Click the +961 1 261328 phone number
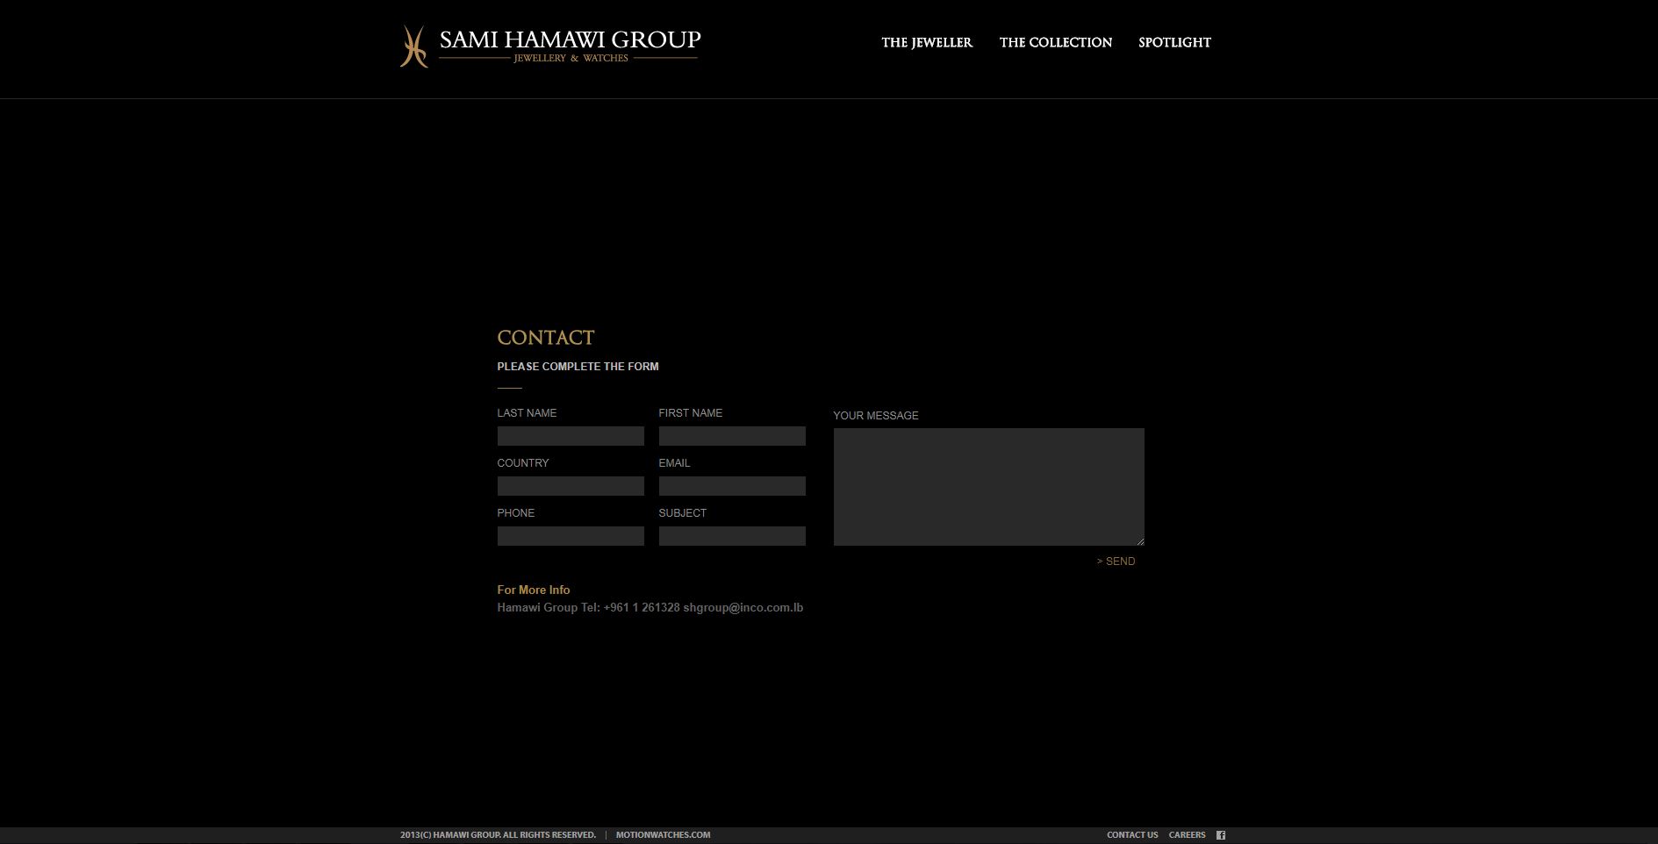 tap(640, 606)
